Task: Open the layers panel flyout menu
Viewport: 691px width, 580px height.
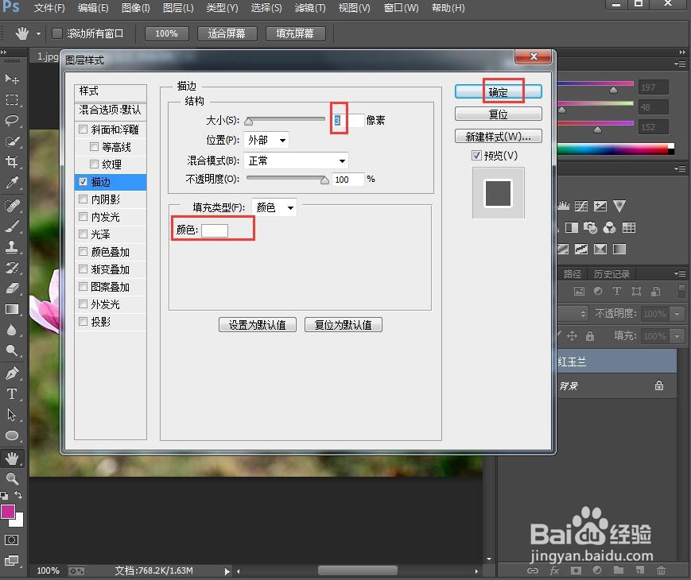Action: 680,274
